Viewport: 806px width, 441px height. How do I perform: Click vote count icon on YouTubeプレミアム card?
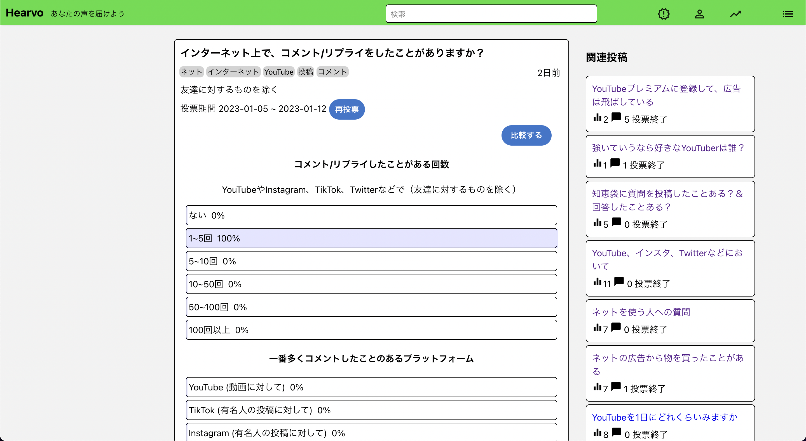(597, 117)
